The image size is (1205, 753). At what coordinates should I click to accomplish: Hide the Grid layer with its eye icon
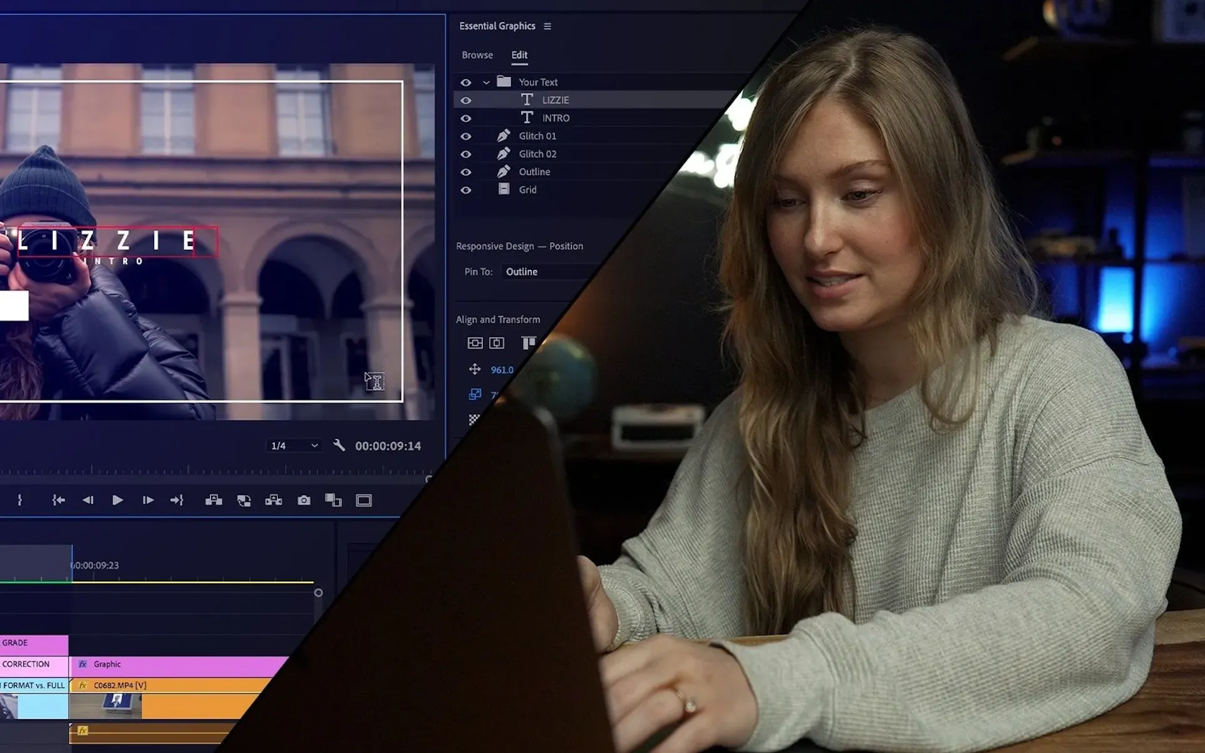tap(465, 190)
